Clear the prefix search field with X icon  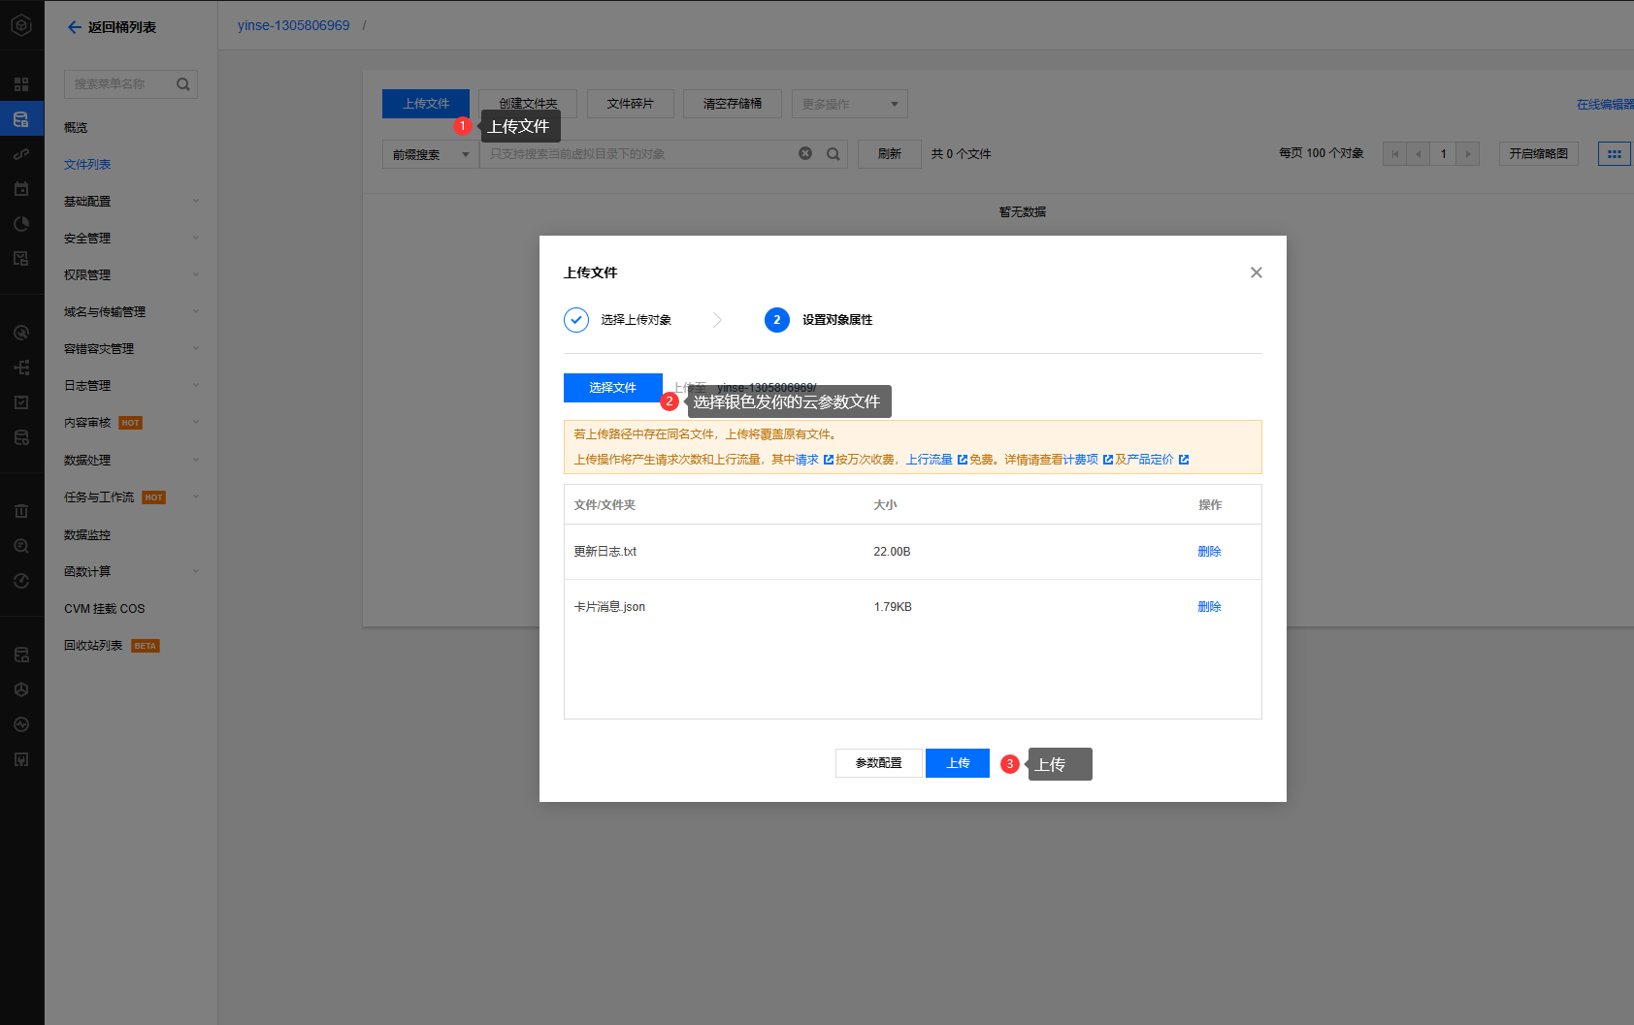pyautogui.click(x=805, y=153)
